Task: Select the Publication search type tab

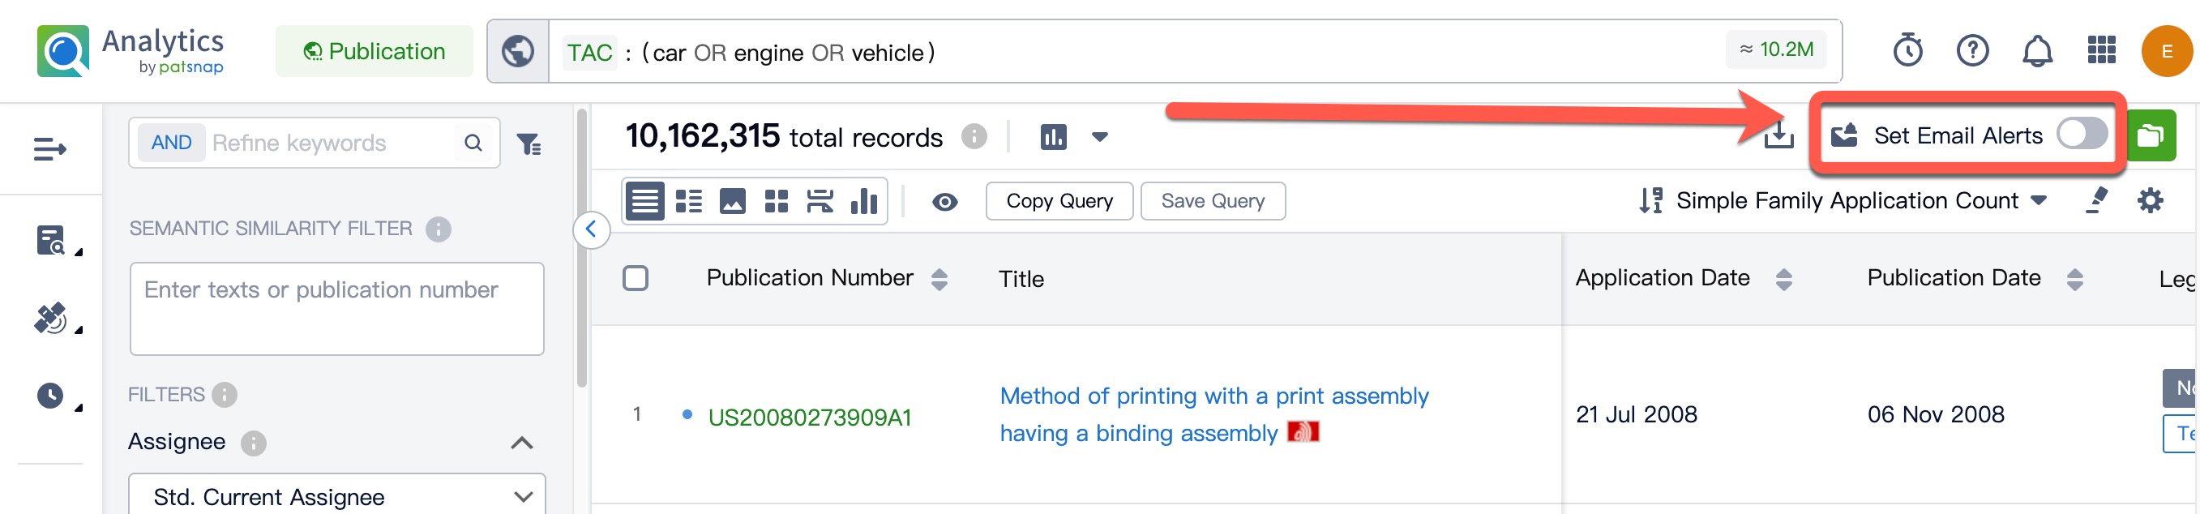Action: [374, 51]
